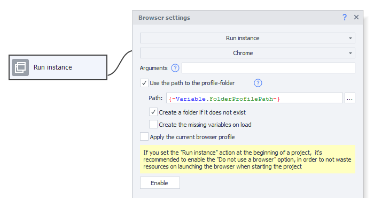Viewport: 374px width, 198px height.
Task: Click the Enable button
Action: [160, 183]
